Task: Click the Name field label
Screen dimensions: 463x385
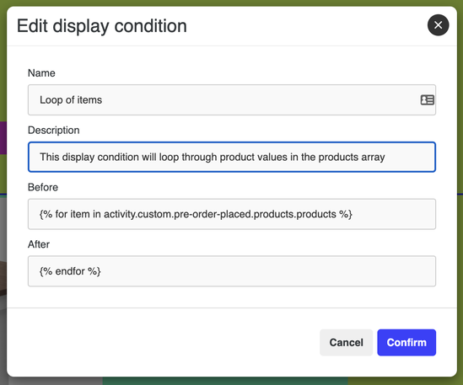Action: point(41,72)
